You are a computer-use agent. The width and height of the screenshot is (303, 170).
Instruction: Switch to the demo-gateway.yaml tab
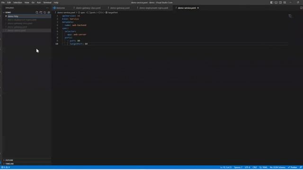coord(120,8)
